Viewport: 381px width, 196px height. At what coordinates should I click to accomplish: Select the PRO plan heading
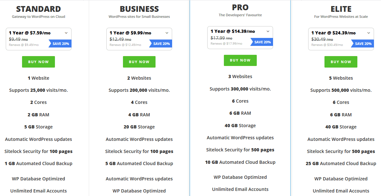tap(240, 7)
